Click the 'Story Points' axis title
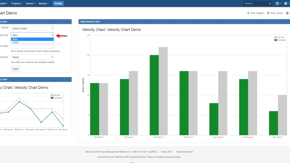 (83, 85)
